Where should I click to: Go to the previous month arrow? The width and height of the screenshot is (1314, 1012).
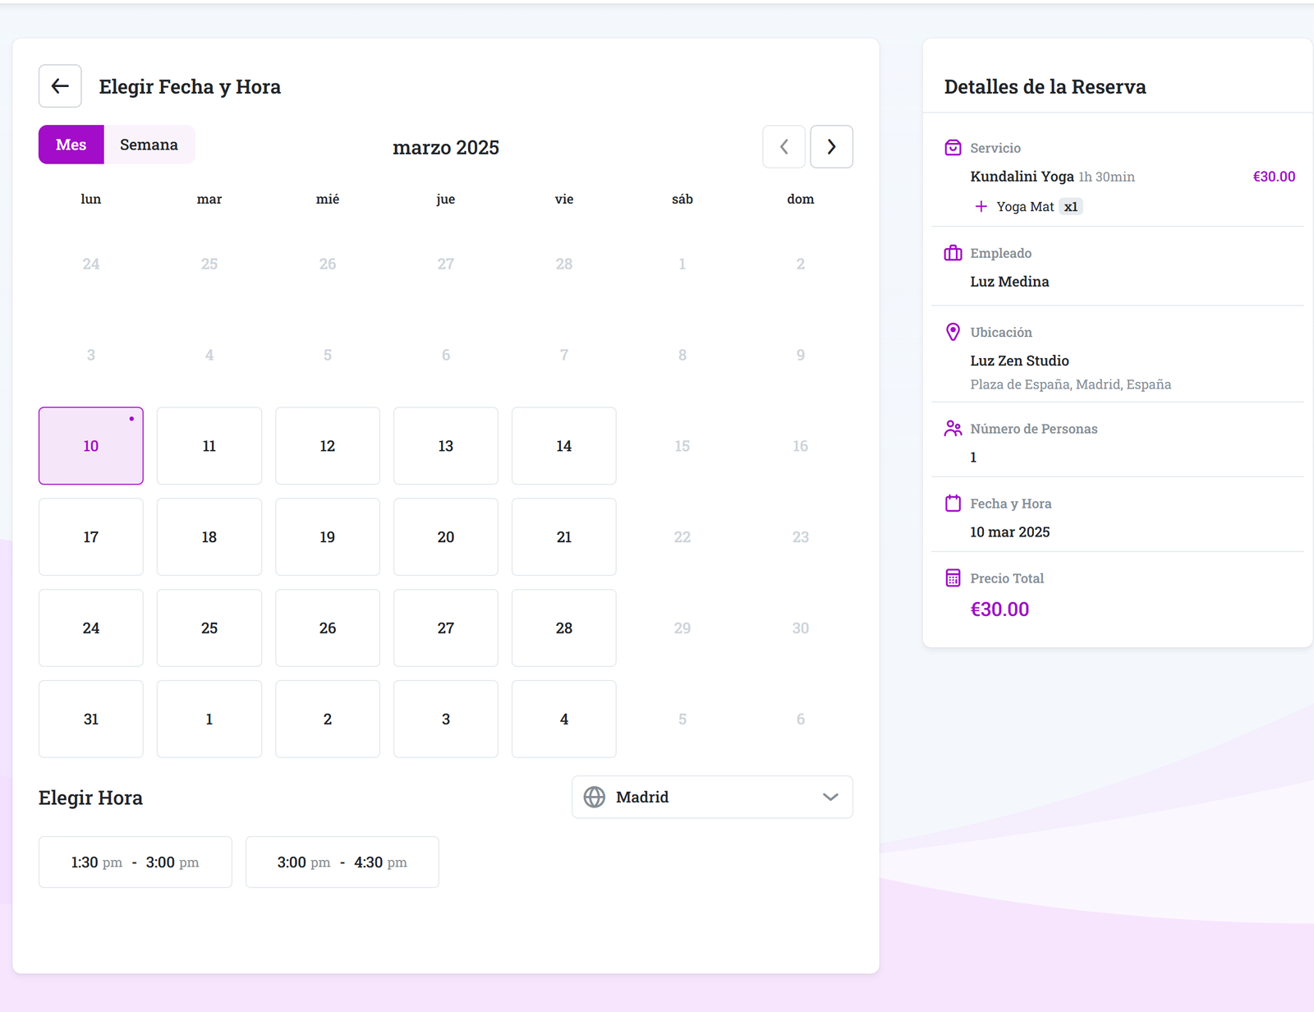(783, 147)
